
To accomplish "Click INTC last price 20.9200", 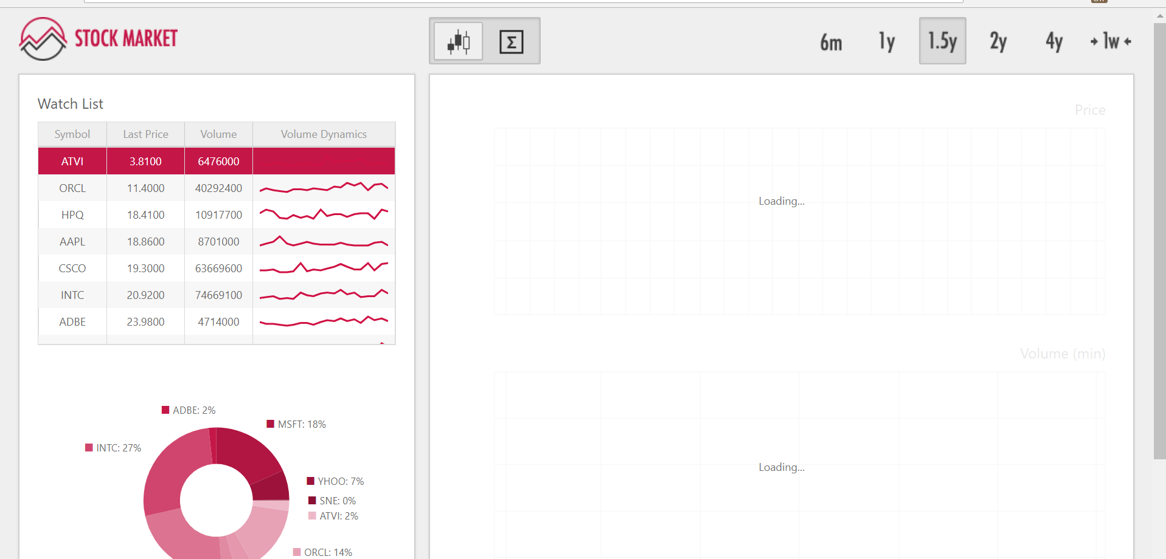I will [145, 295].
